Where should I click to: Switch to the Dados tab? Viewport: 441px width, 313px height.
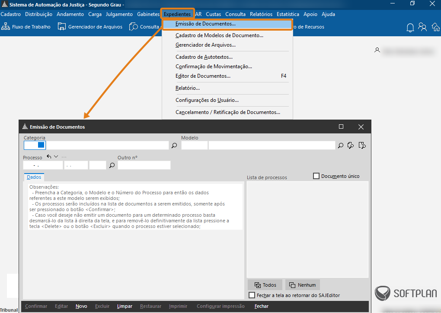coord(34,177)
